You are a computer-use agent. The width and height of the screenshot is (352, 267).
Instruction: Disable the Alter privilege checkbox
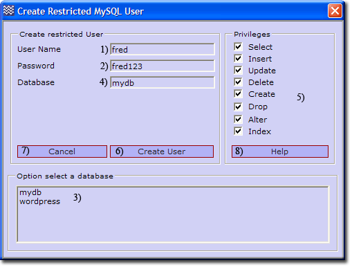(x=238, y=120)
